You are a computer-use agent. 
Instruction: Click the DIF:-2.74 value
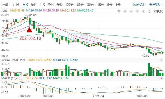(x=32, y=78)
